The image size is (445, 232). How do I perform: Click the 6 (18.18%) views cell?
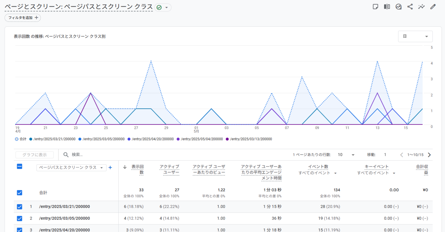tap(133, 207)
